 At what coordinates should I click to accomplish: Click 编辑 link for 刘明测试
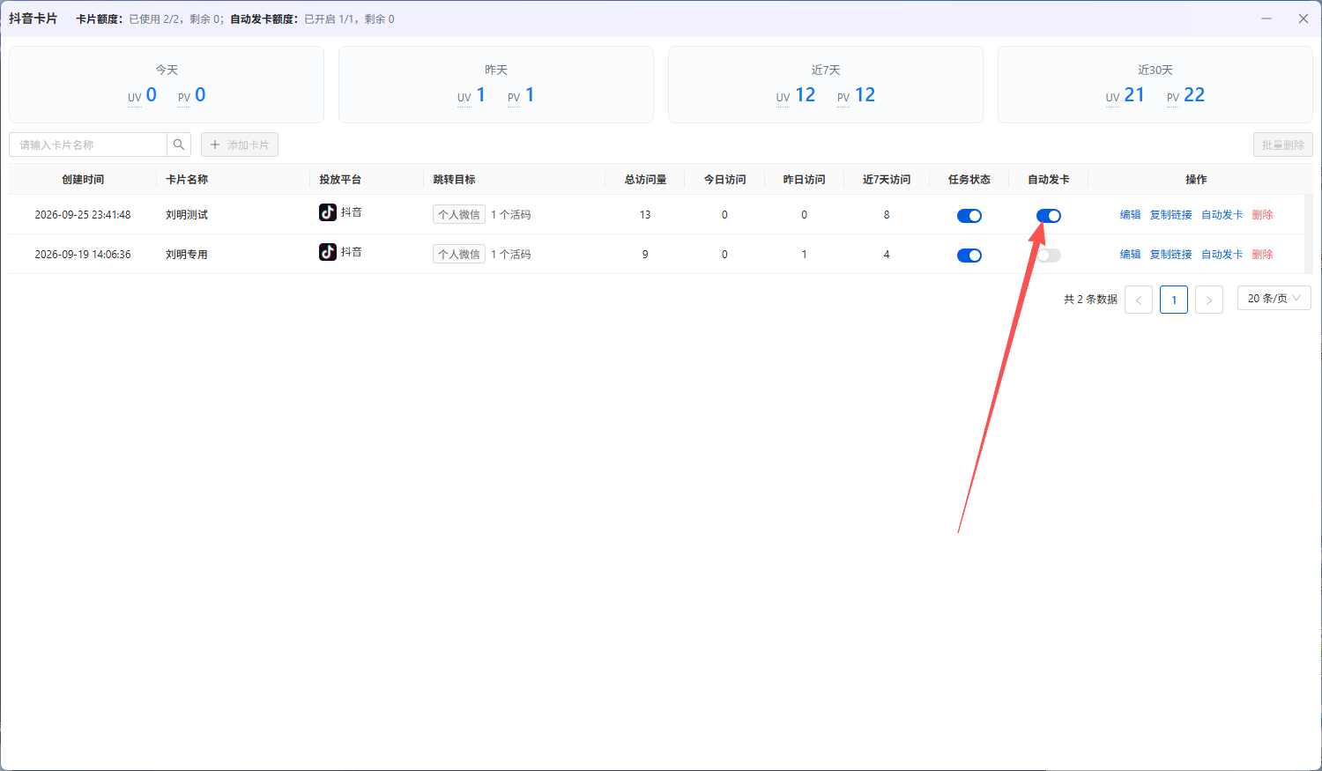point(1131,215)
